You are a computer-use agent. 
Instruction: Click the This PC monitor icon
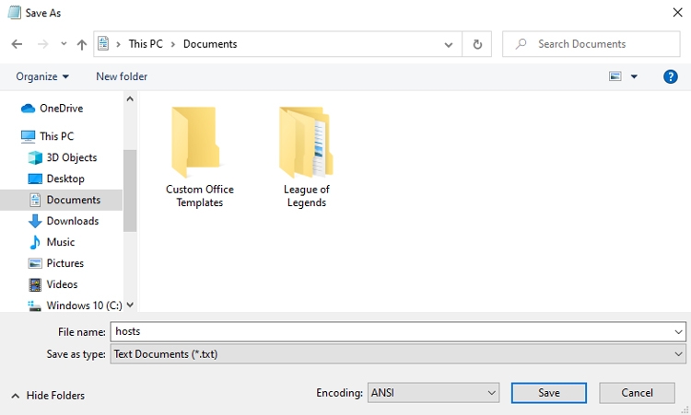click(28, 136)
